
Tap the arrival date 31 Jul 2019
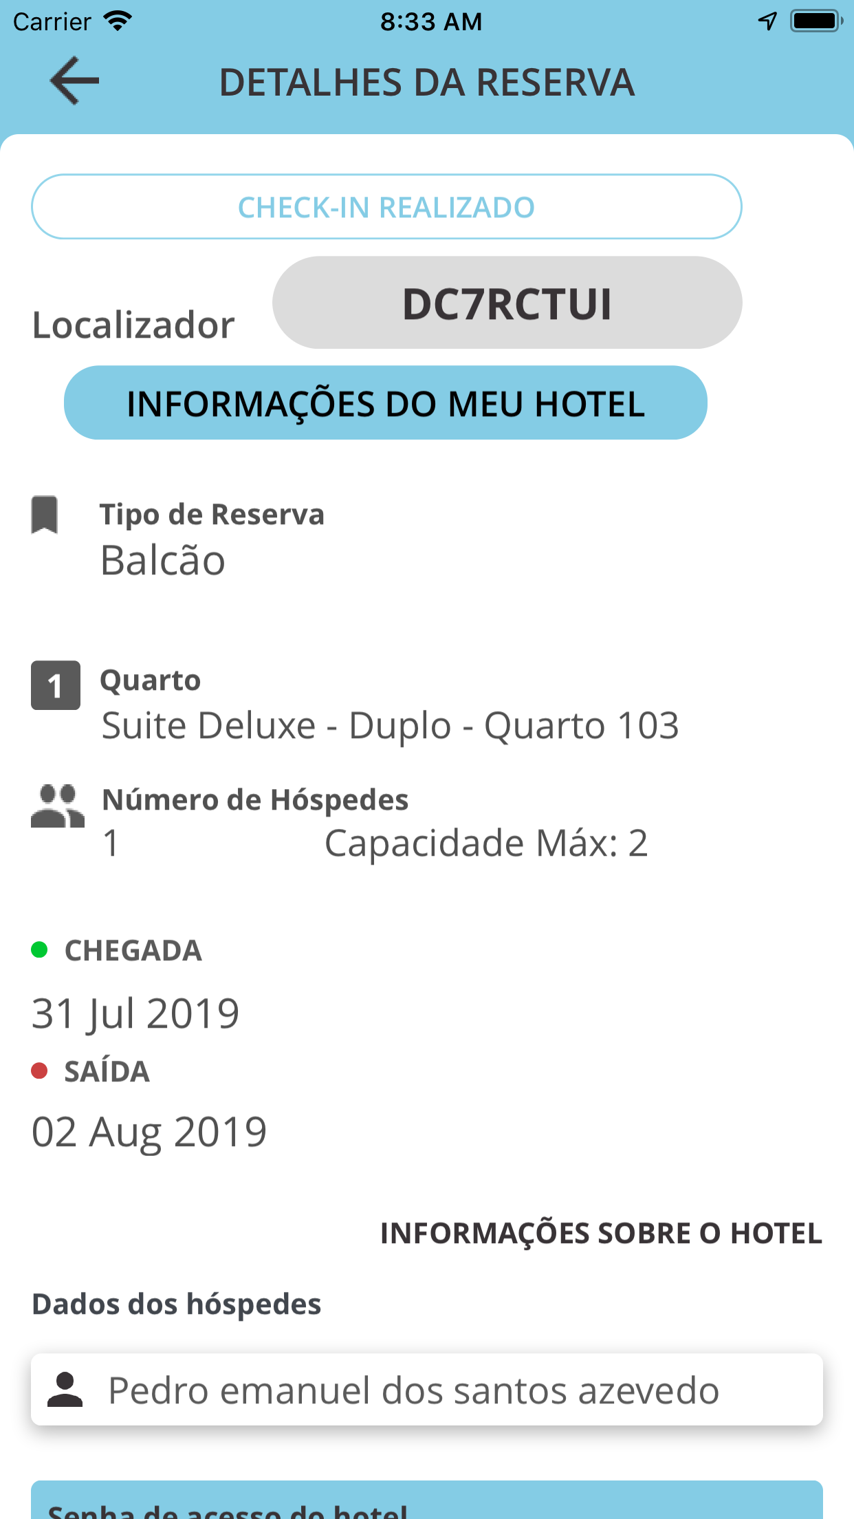pyautogui.click(x=135, y=1013)
